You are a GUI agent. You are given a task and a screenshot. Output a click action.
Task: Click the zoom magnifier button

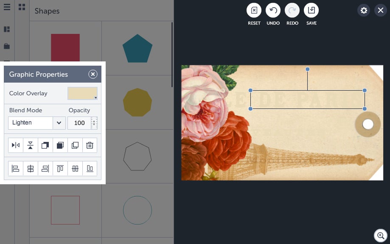(x=381, y=235)
